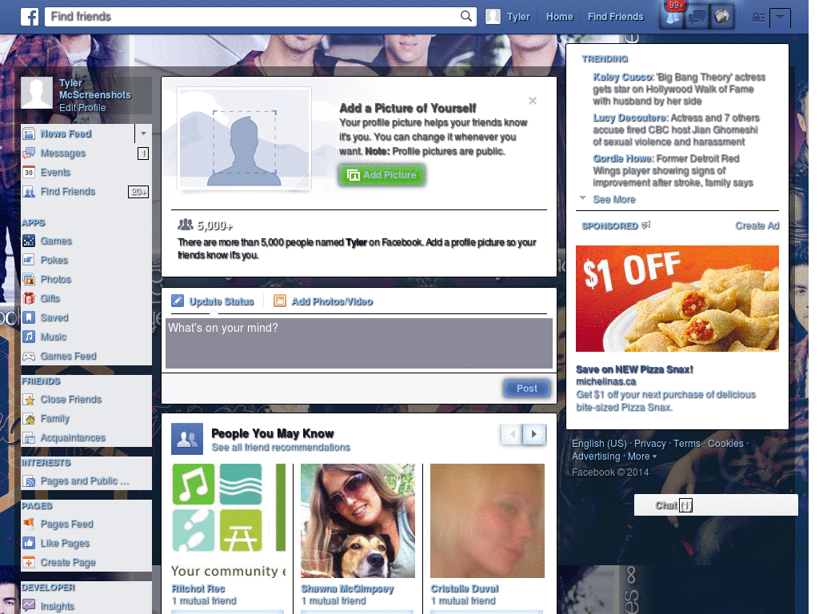Open Shawna McGimpsey profile photo
819x614 pixels.
click(x=358, y=520)
